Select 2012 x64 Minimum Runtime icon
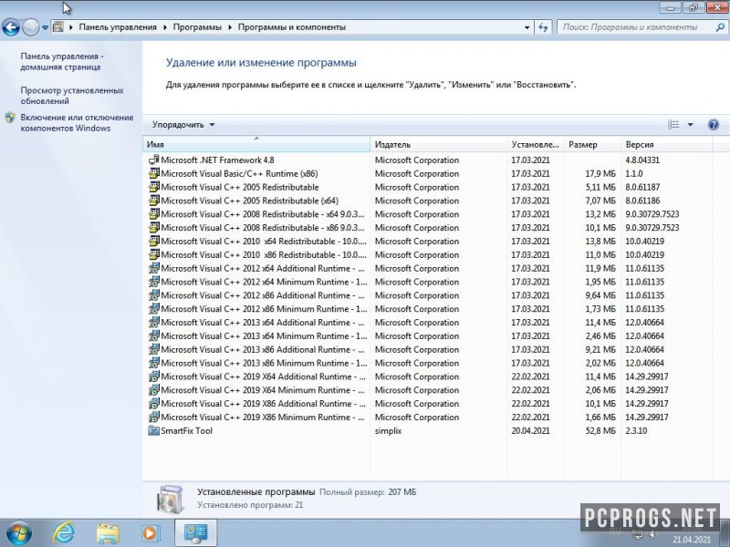Viewport: 730px width, 547px height. coord(153,282)
